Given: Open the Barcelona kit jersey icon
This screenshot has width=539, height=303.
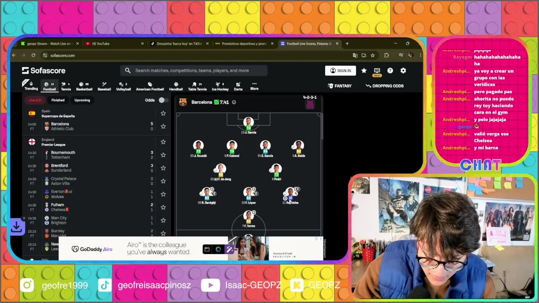Looking at the screenshot, I should click(310, 105).
